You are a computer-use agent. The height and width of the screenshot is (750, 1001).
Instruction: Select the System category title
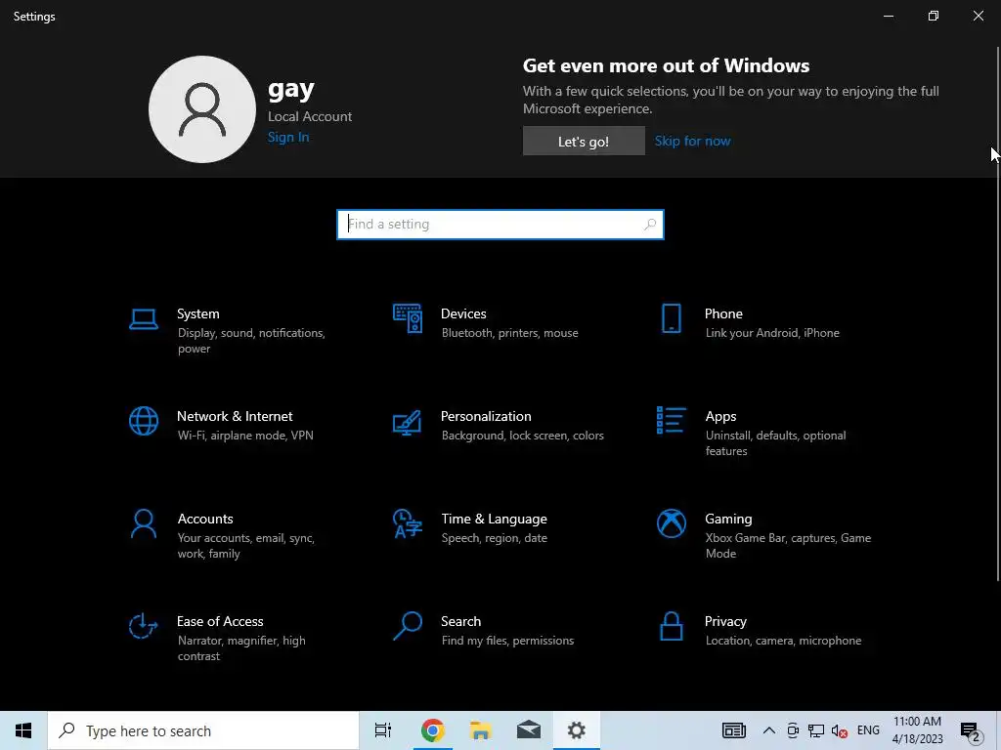[197, 313]
